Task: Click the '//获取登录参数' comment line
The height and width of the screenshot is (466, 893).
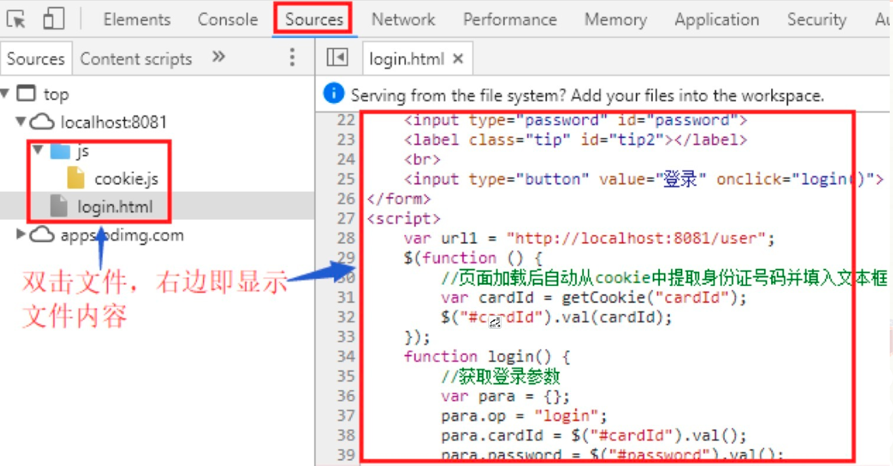Action: (x=501, y=376)
